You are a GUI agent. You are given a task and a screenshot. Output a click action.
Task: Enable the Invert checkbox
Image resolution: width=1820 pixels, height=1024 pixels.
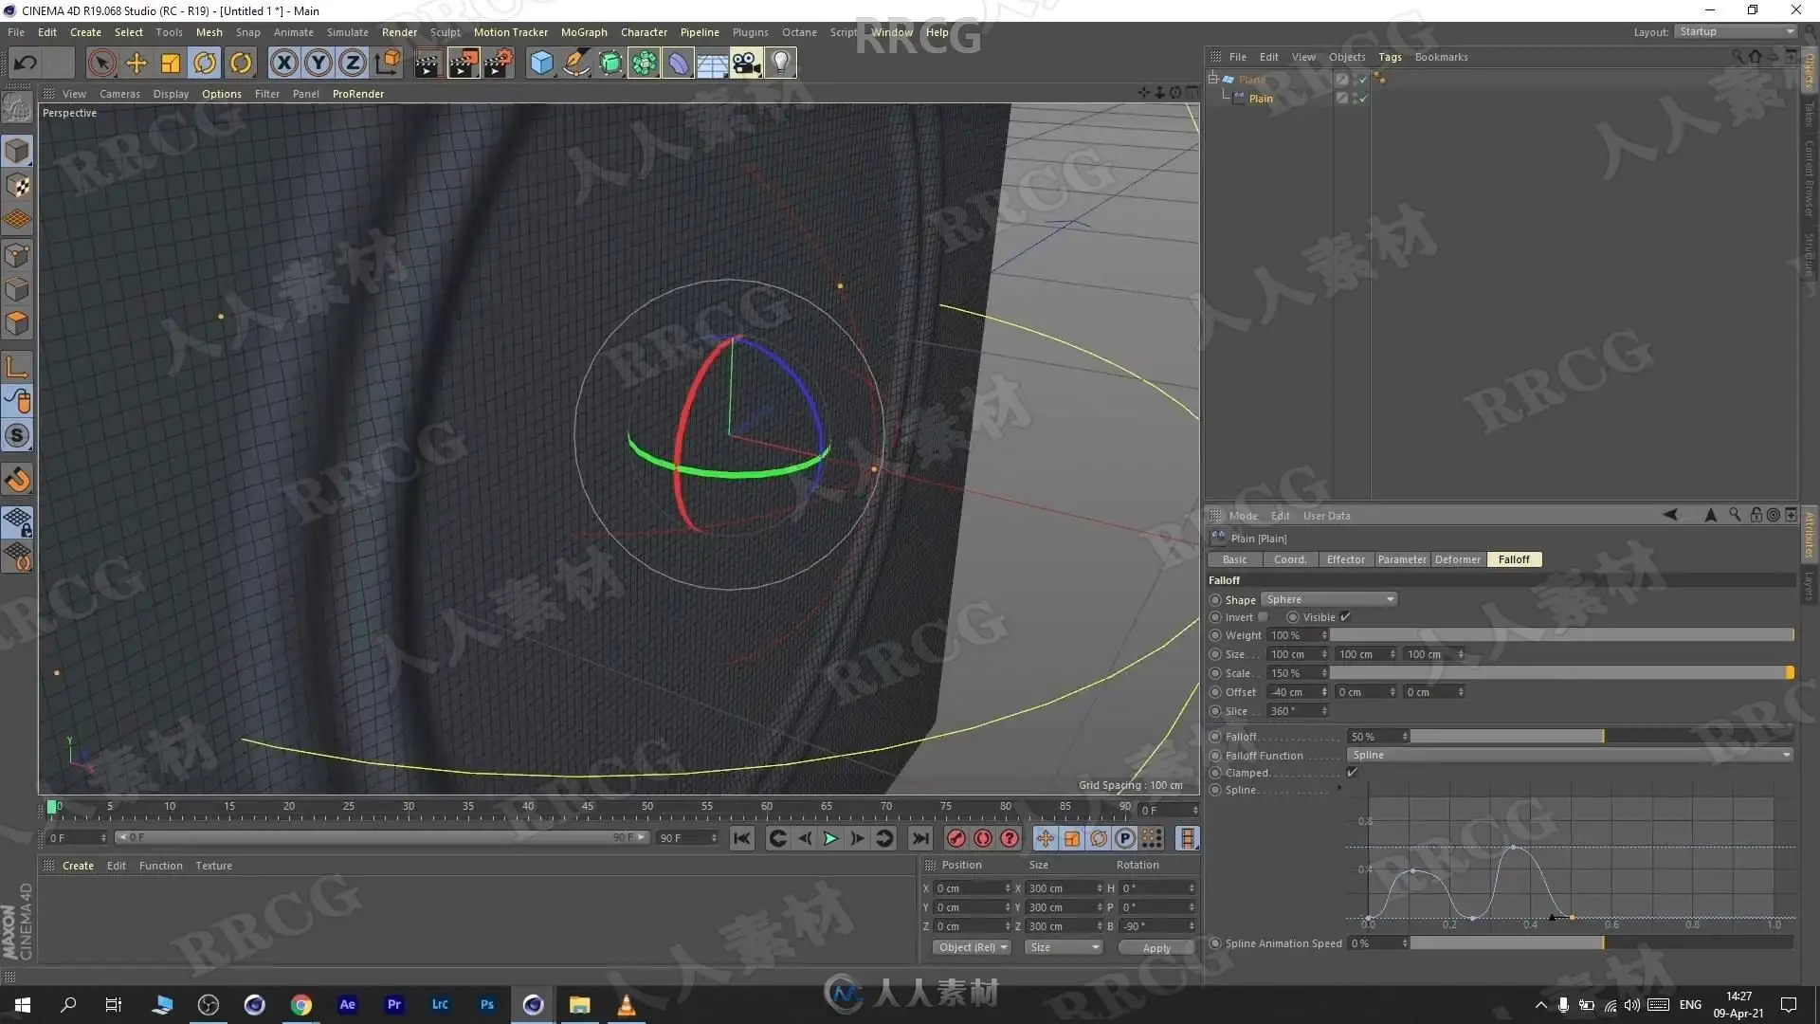(x=1263, y=617)
